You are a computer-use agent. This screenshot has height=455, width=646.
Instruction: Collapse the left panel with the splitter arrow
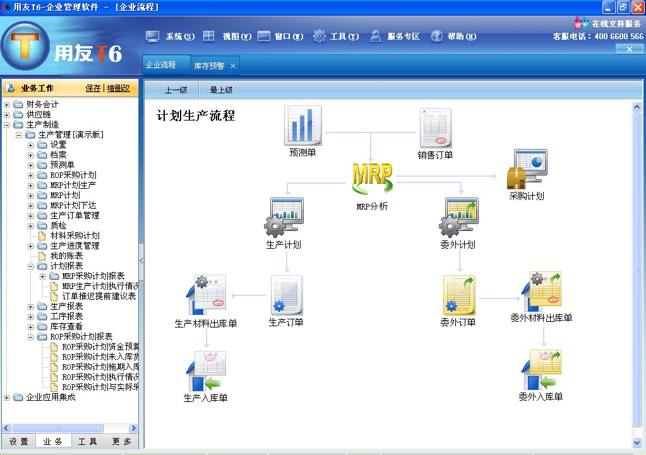pyautogui.click(x=141, y=261)
